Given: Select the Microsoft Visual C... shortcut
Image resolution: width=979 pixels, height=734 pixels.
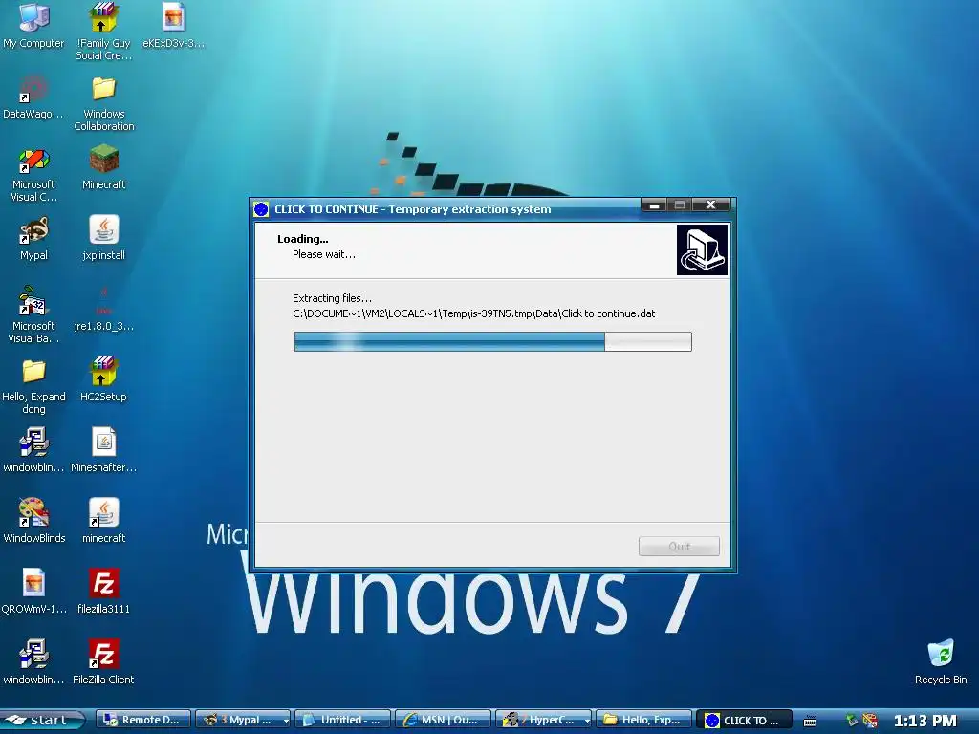Looking at the screenshot, I should point(33,160).
